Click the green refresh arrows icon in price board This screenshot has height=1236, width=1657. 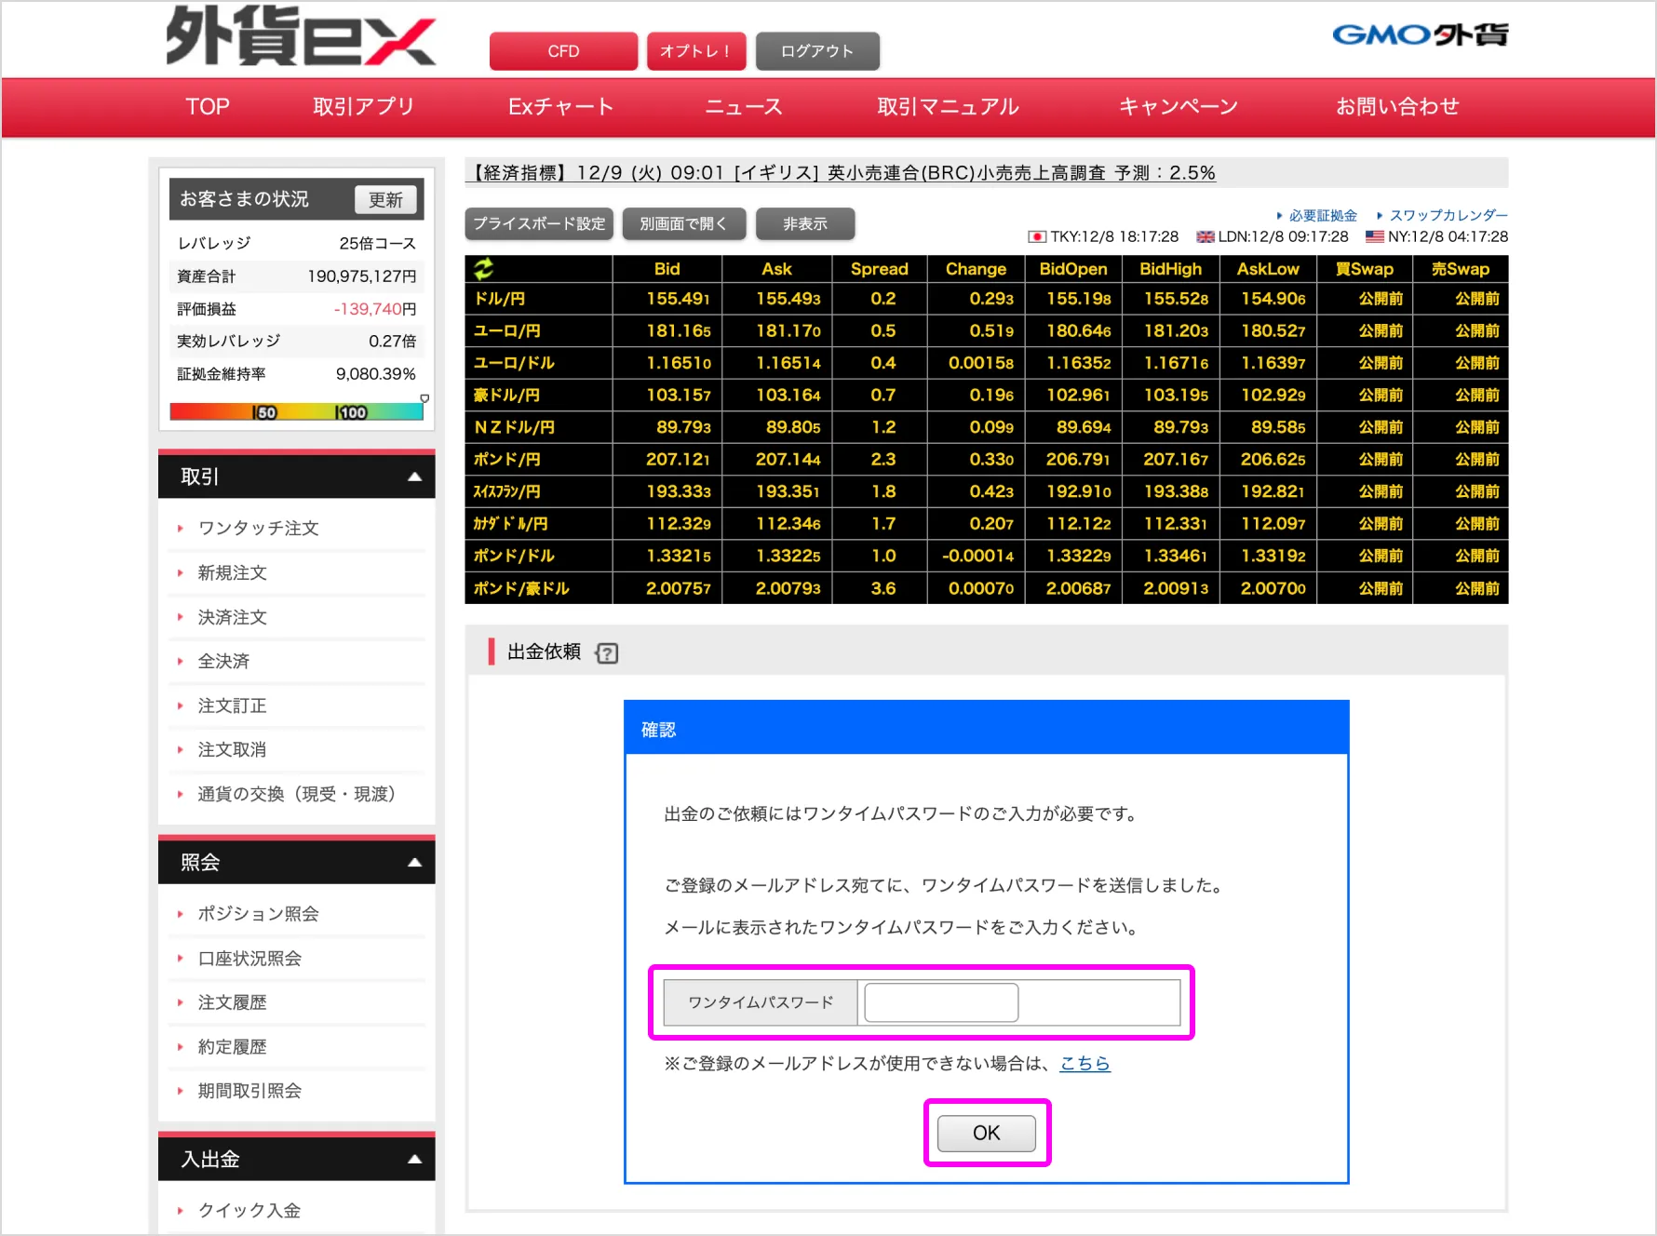coord(484,269)
